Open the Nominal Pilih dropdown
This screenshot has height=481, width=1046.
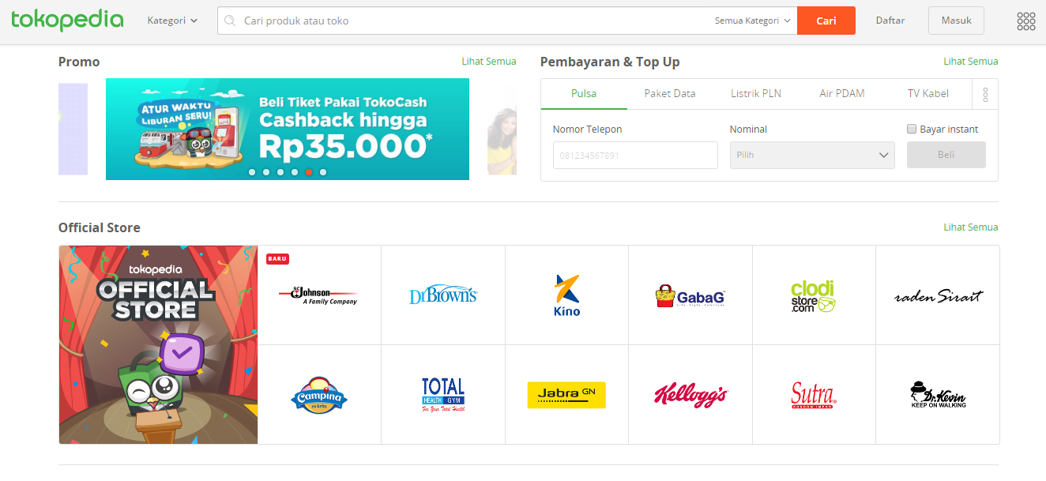click(x=812, y=155)
